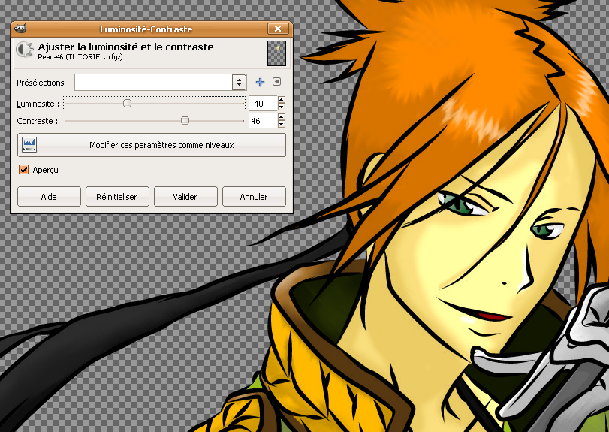
Task: Open the presets menu arrow beside the plus icon
Action: point(276,82)
